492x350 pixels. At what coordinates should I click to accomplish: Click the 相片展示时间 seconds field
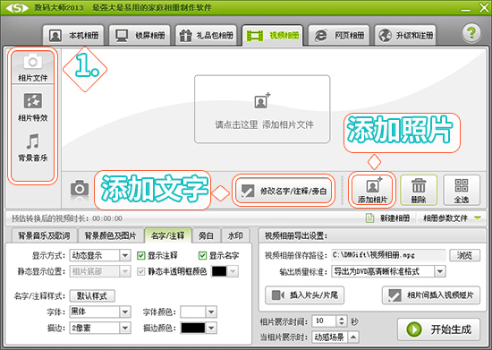point(324,320)
